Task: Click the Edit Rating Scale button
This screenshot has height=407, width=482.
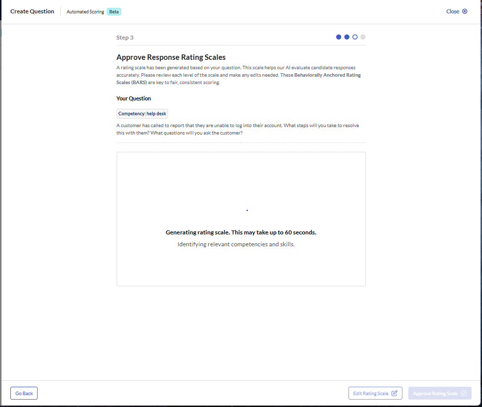Action: pos(375,393)
